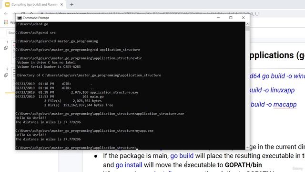This screenshot has width=305, height=172.
Task: Click the 'build -o macapp' text on slide
Action: (x=274, y=105)
